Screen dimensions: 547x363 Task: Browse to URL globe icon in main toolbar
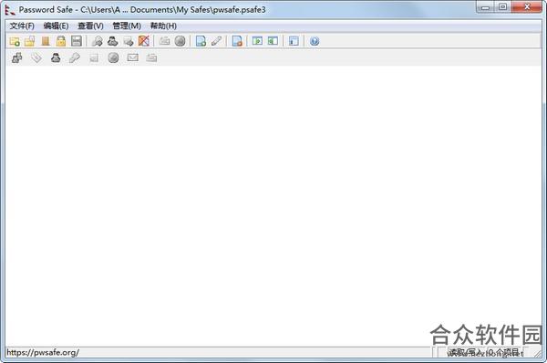point(180,42)
